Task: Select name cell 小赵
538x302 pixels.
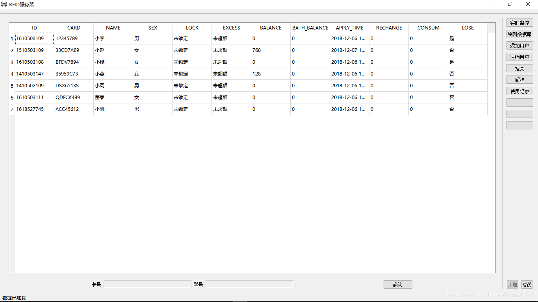Action: click(x=113, y=50)
